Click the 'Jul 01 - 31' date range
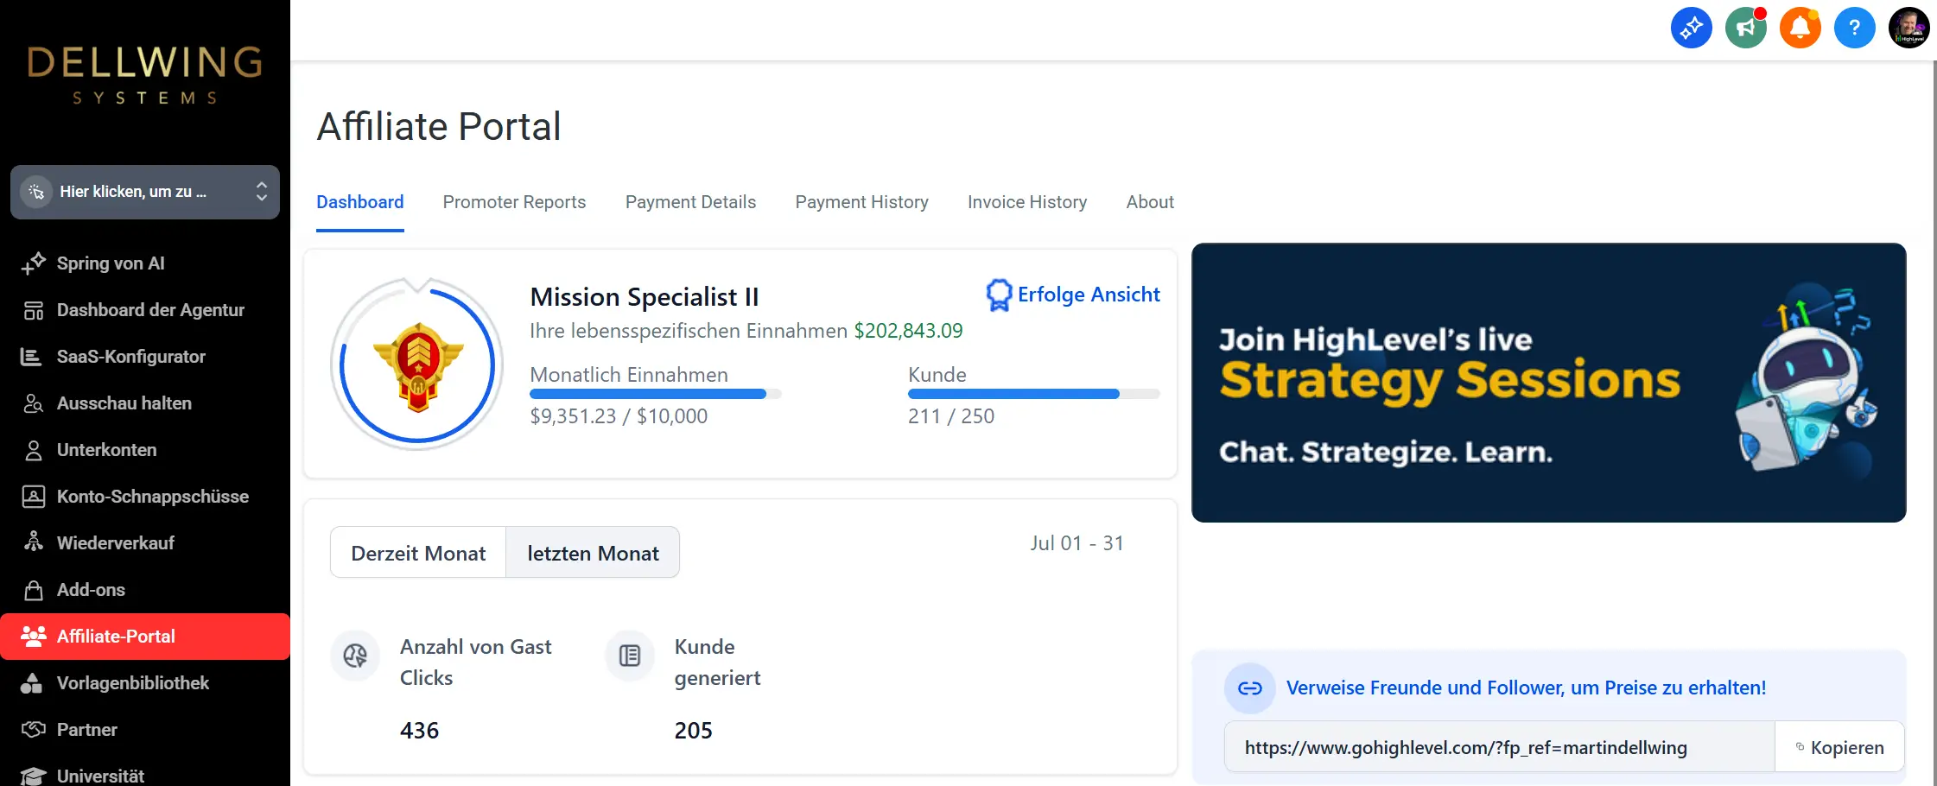 pos(1076,543)
